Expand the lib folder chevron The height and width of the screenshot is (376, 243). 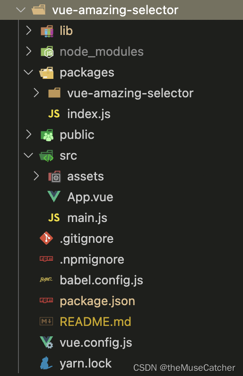click(28, 31)
